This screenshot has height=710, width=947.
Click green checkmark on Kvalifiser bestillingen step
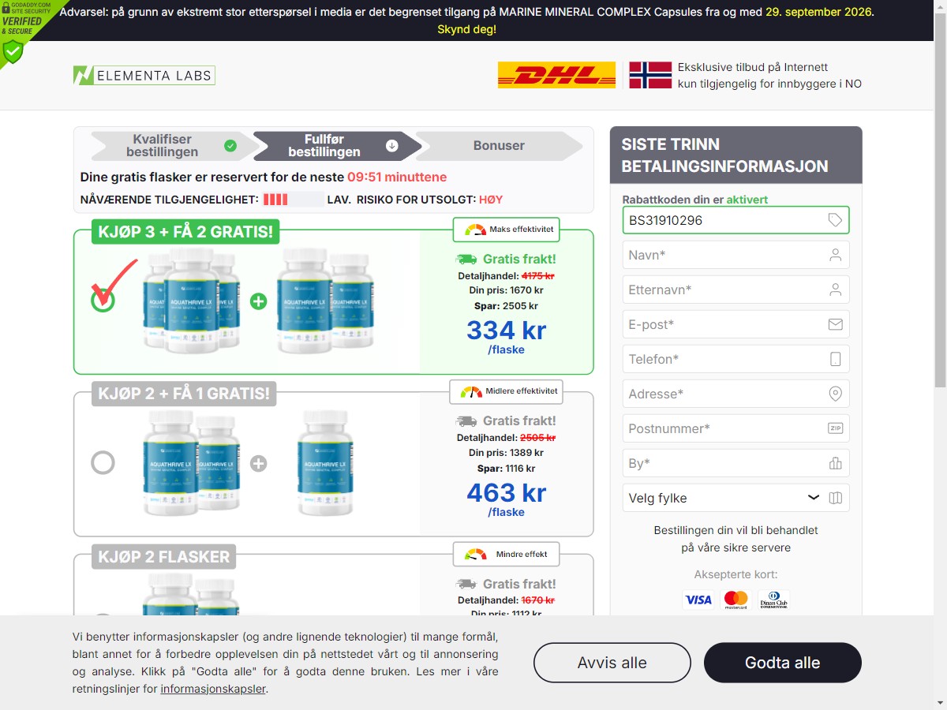(x=230, y=146)
